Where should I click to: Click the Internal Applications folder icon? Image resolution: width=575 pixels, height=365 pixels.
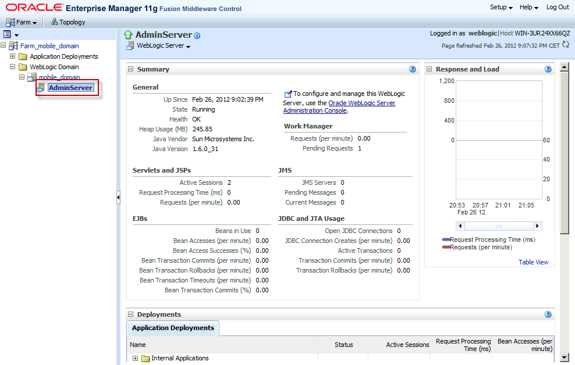click(145, 359)
